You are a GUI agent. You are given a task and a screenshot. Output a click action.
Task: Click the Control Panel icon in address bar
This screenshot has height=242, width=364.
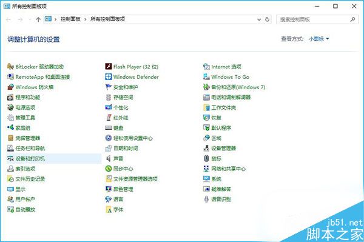[48, 19]
